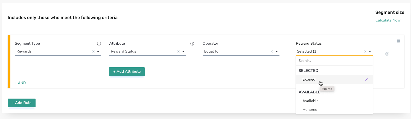Viewport: 411px width, 119px height.
Task: Expand the Attribute dropdown arrow
Action: [x=183, y=51]
